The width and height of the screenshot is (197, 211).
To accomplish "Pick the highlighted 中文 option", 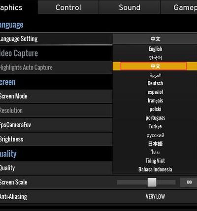I will [155, 66].
